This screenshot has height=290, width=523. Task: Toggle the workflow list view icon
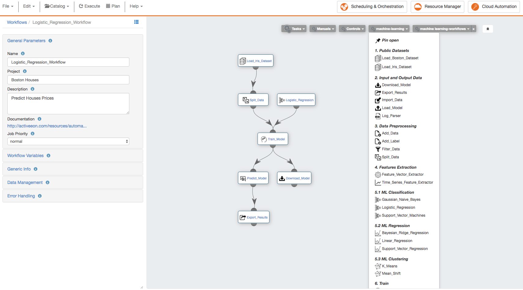coord(136,22)
